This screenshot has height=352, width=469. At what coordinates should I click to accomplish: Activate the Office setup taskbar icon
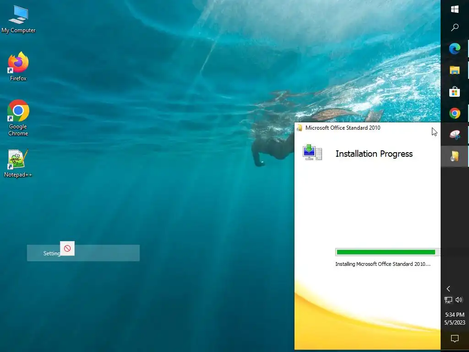point(455,156)
